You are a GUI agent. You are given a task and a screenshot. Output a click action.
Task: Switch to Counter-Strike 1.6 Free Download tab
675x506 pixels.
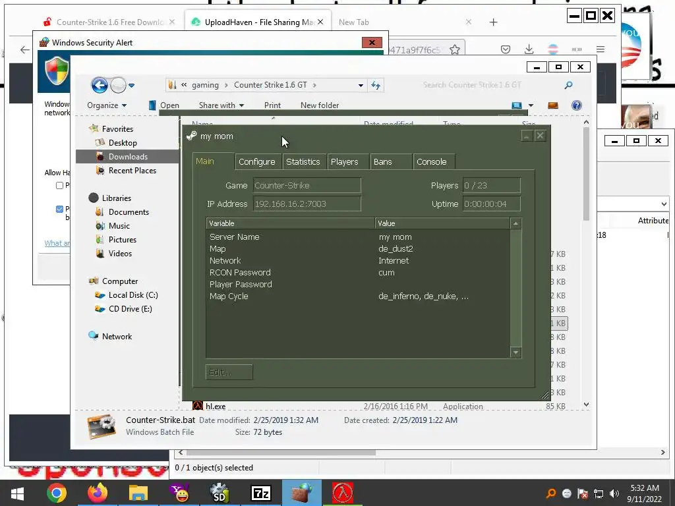pos(110,22)
